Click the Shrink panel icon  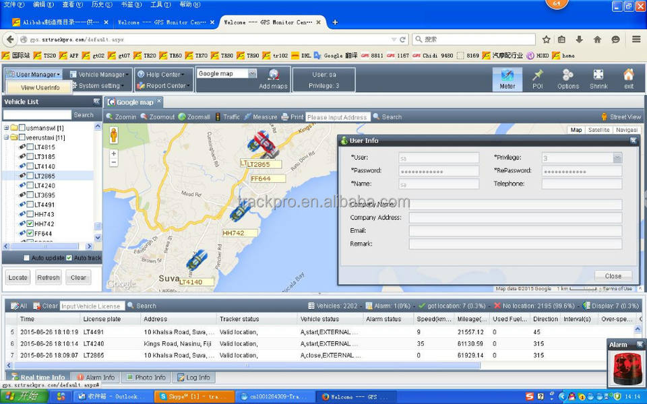[598, 75]
